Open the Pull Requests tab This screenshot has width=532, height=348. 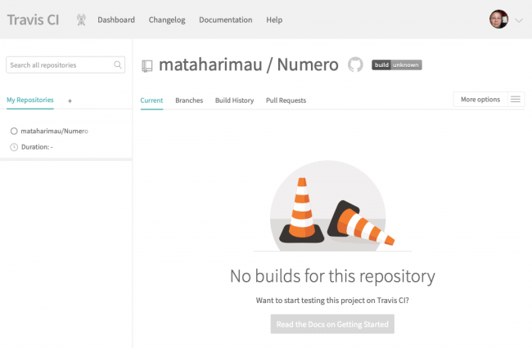[x=286, y=100]
